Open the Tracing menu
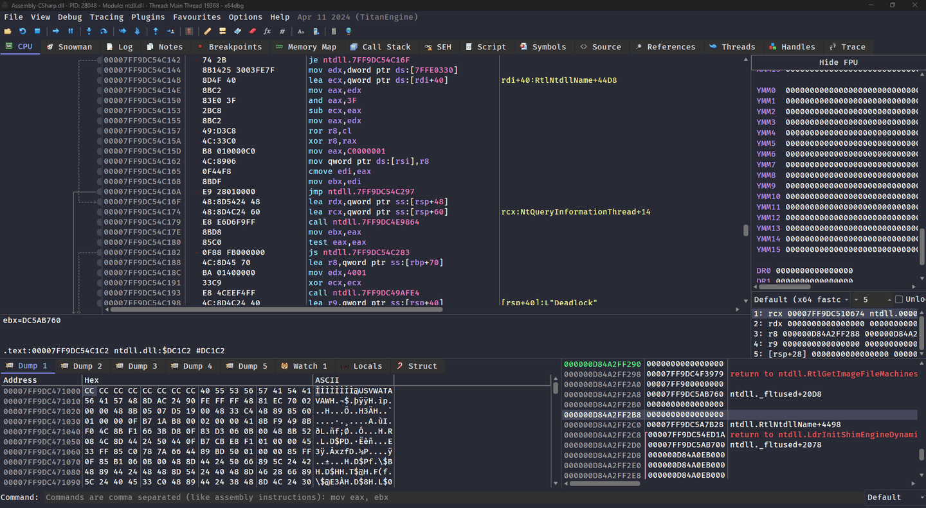This screenshot has width=926, height=508. tap(107, 17)
